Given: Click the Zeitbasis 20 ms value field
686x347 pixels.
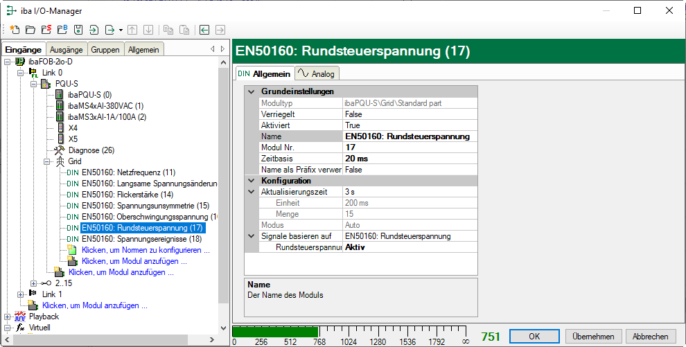Looking at the screenshot, I should click(410, 159).
